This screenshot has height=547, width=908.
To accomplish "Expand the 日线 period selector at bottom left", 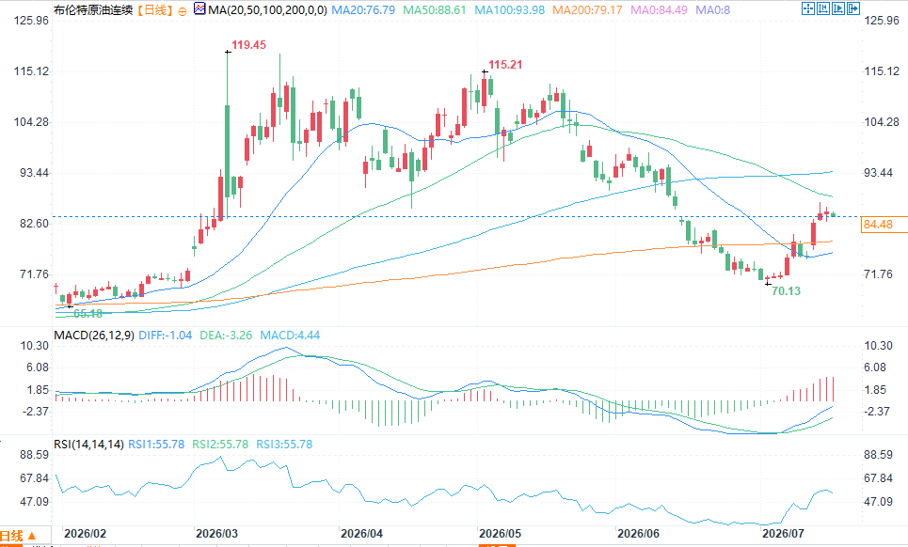I will point(18,536).
